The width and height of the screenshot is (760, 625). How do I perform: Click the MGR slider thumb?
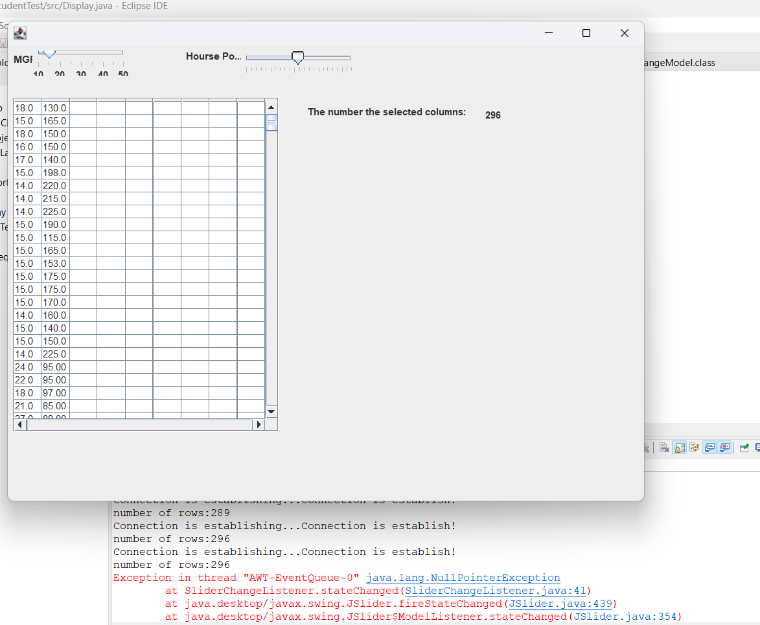pos(48,54)
